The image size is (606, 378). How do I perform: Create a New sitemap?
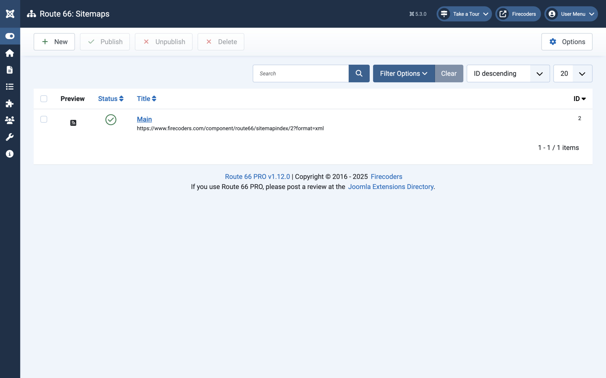coord(54,42)
